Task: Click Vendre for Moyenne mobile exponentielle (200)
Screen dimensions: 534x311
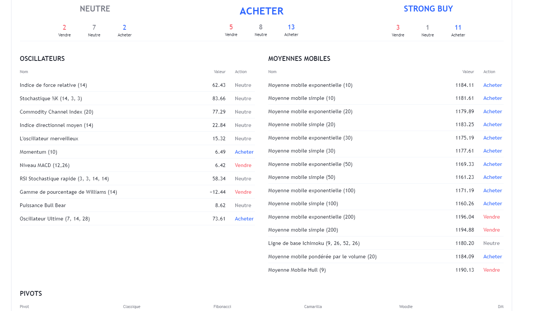Action: point(491,217)
